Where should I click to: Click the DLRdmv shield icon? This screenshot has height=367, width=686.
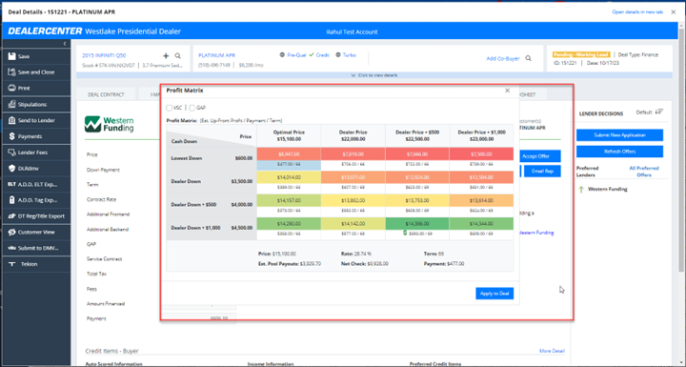click(11, 168)
